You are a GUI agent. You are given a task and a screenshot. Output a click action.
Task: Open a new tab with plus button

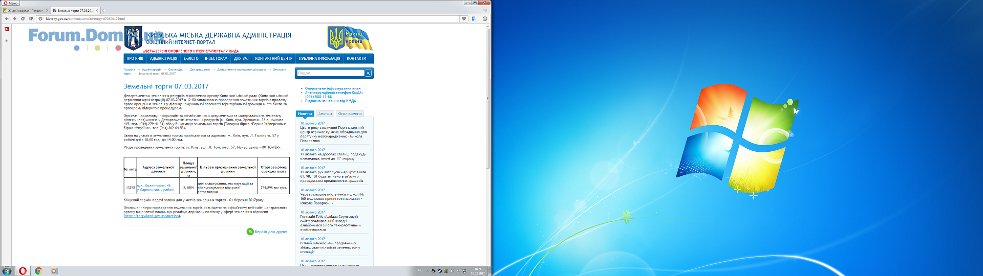[104, 10]
